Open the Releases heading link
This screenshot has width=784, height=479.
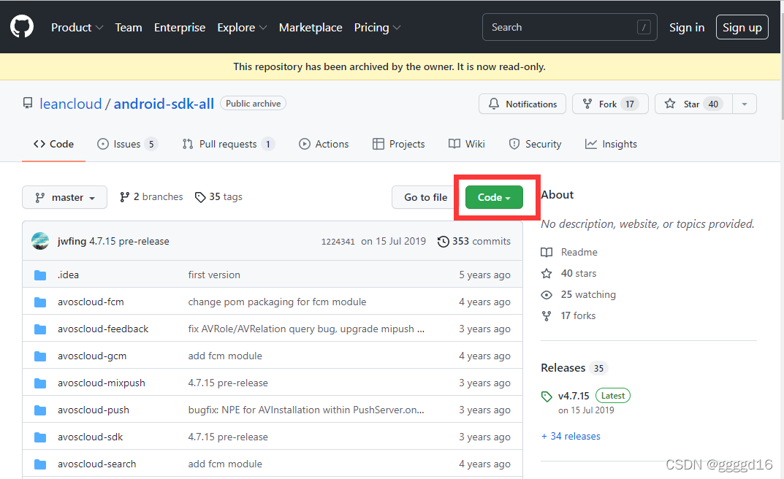pos(563,367)
